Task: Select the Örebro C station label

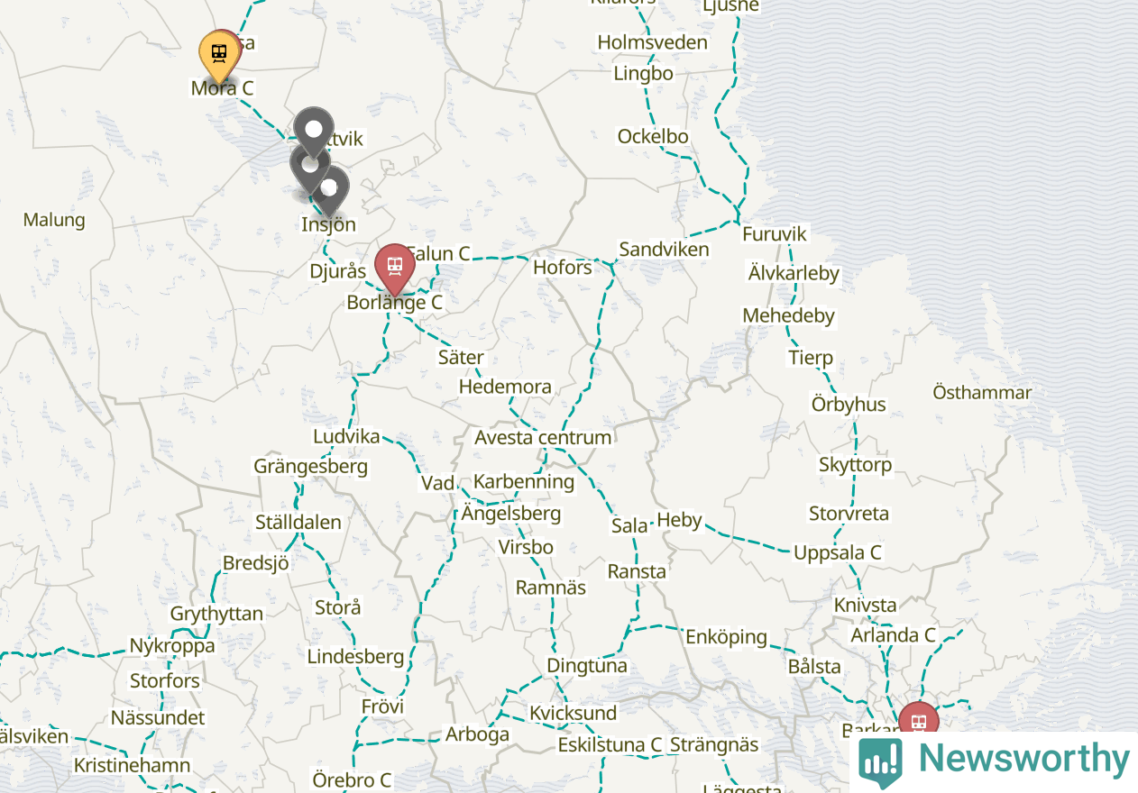Action: 352,779
